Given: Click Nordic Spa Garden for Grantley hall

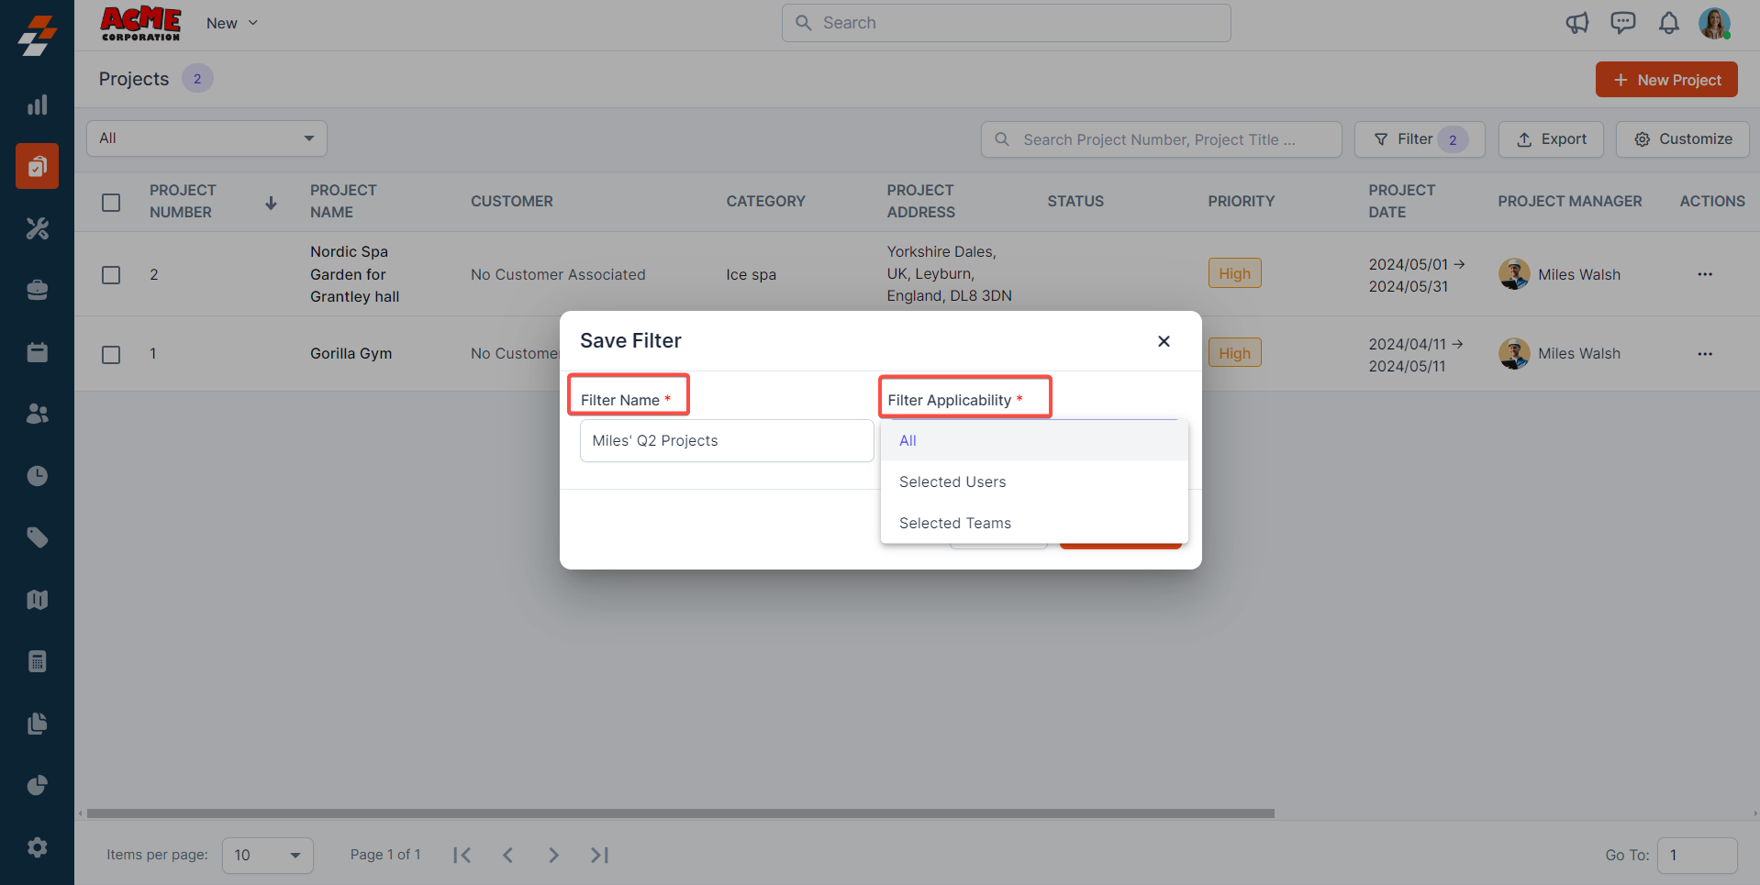Looking at the screenshot, I should 355,274.
